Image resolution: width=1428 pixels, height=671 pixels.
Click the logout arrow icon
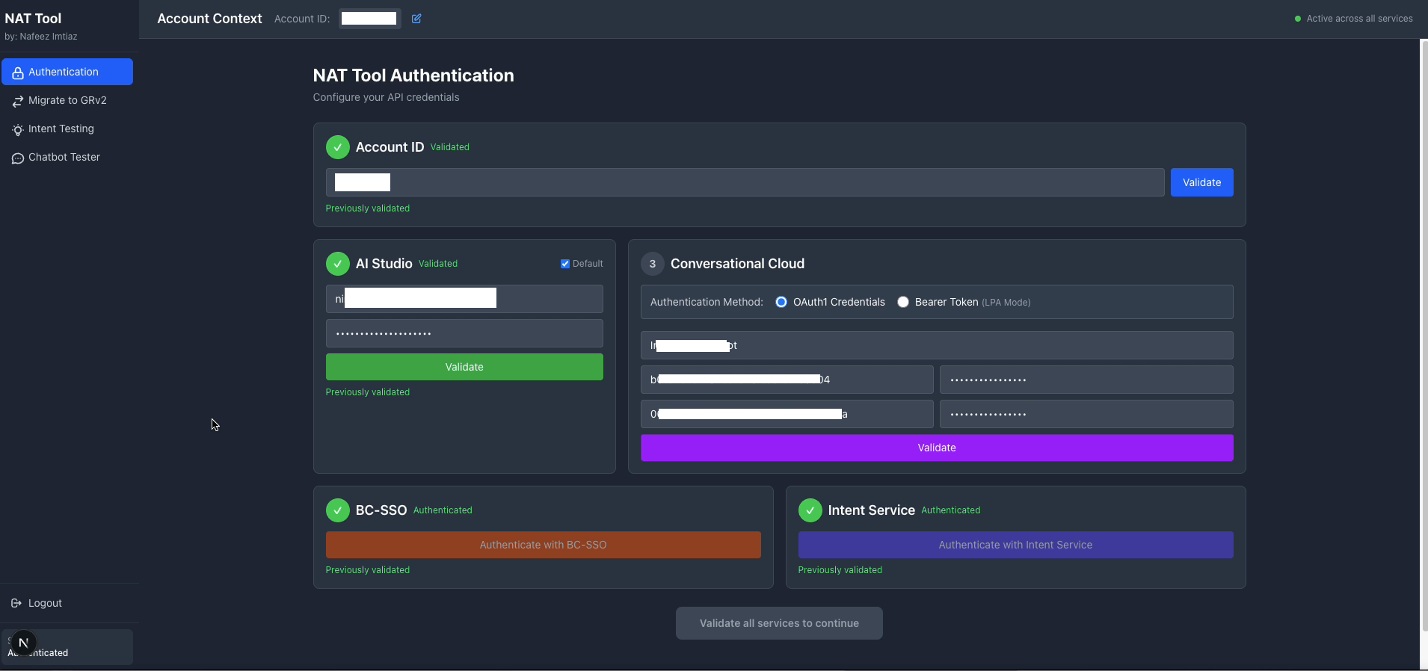tap(16, 603)
